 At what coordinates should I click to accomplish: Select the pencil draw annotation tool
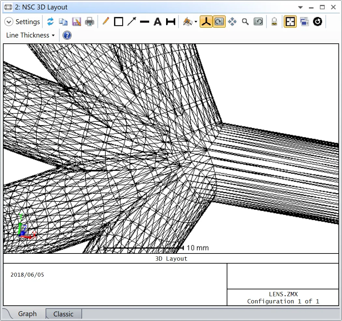coord(106,22)
